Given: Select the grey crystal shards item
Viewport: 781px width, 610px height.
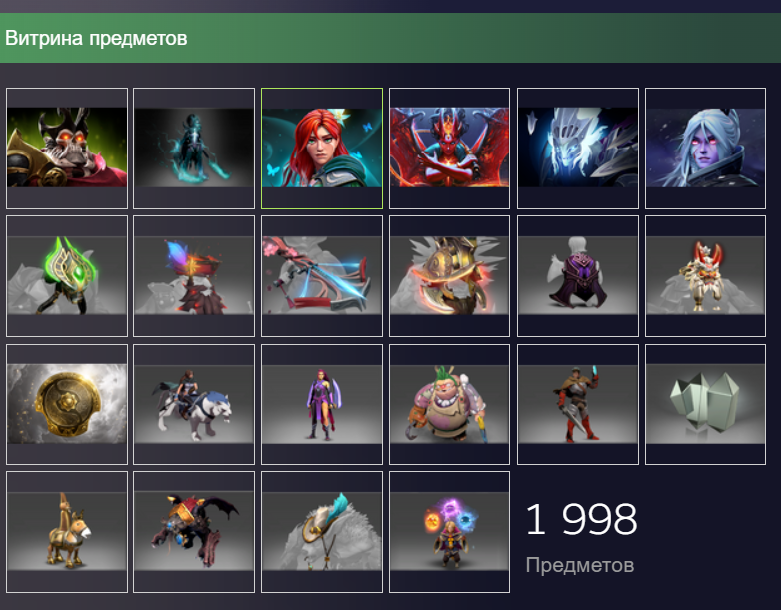Looking at the screenshot, I should point(705,405).
